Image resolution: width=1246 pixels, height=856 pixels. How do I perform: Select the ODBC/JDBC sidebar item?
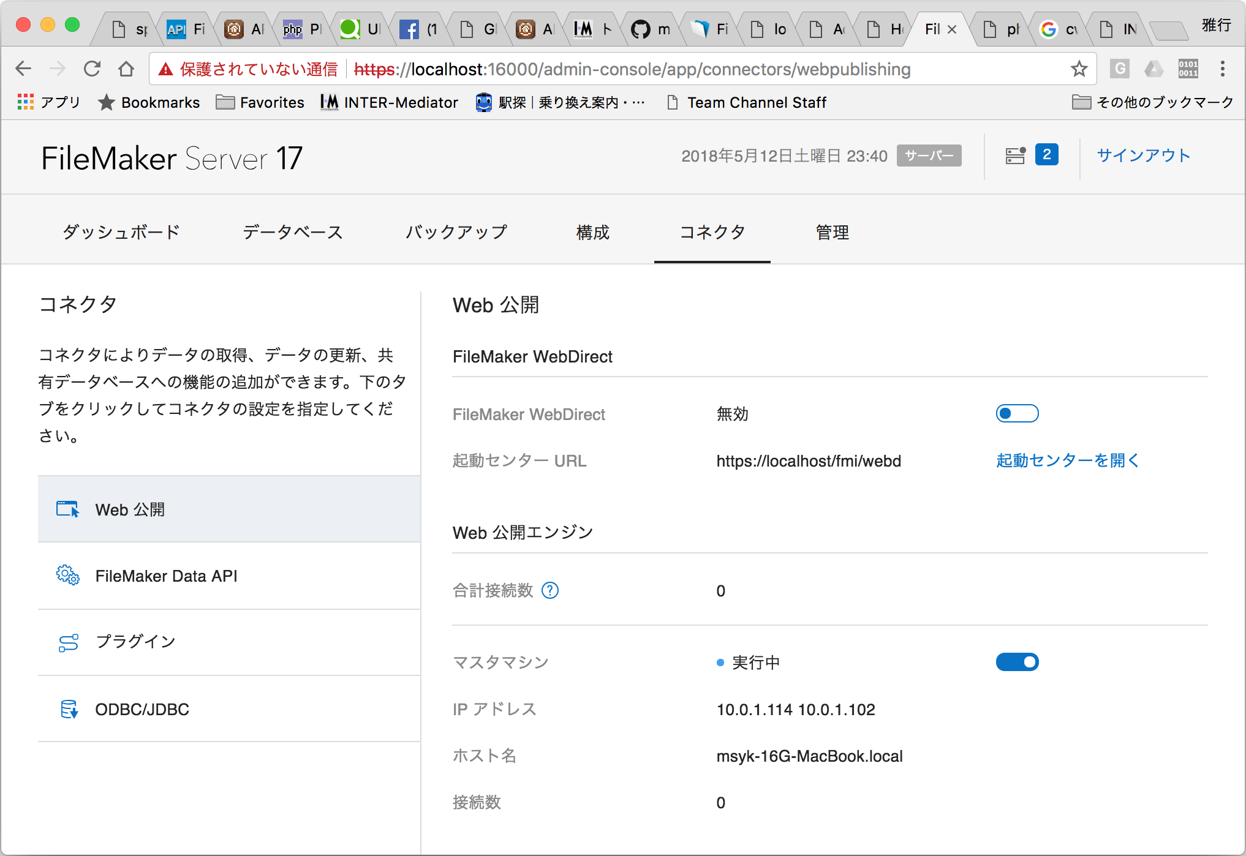[229, 709]
